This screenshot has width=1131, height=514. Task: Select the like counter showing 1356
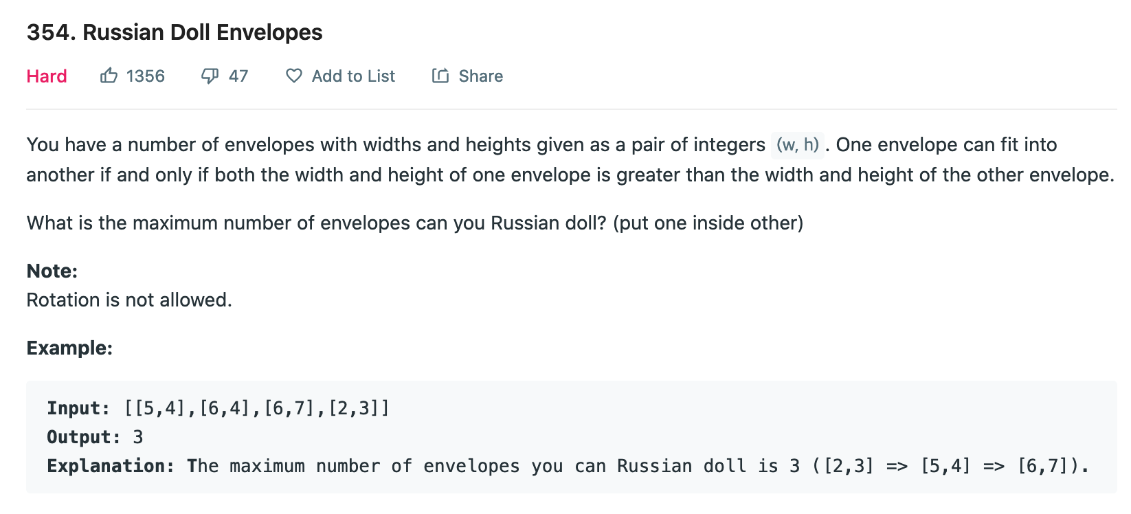pos(144,76)
